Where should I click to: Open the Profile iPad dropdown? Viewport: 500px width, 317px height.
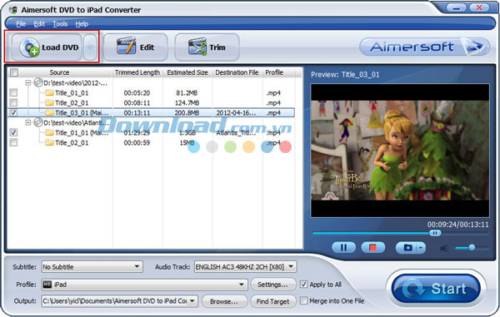[x=144, y=285]
